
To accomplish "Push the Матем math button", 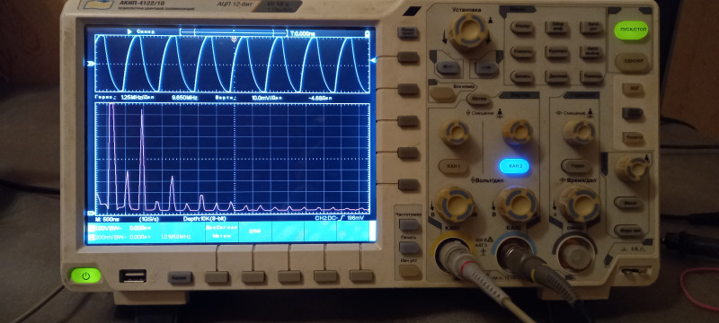I will pyautogui.click(x=478, y=98).
